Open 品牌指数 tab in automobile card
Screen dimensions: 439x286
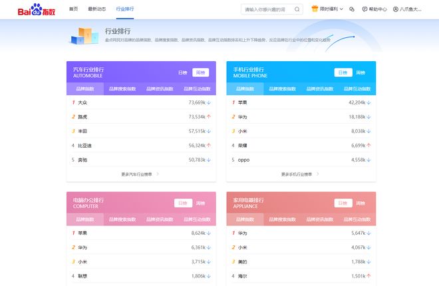tap(85, 88)
